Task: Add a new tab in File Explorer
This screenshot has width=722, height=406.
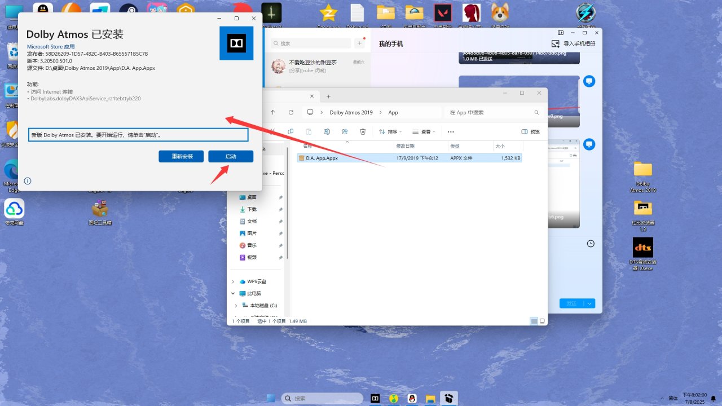Action: 328,96
